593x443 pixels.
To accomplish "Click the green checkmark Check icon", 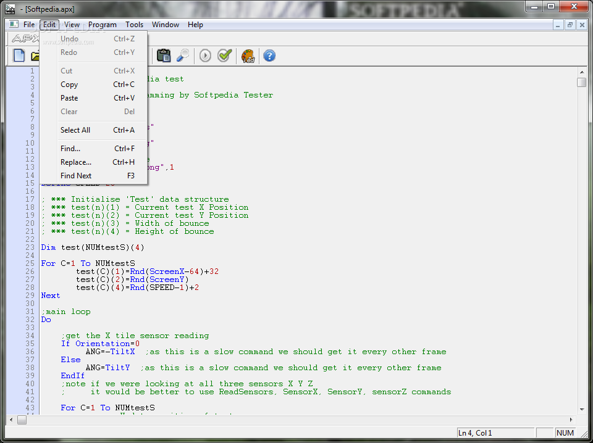I will pos(225,56).
